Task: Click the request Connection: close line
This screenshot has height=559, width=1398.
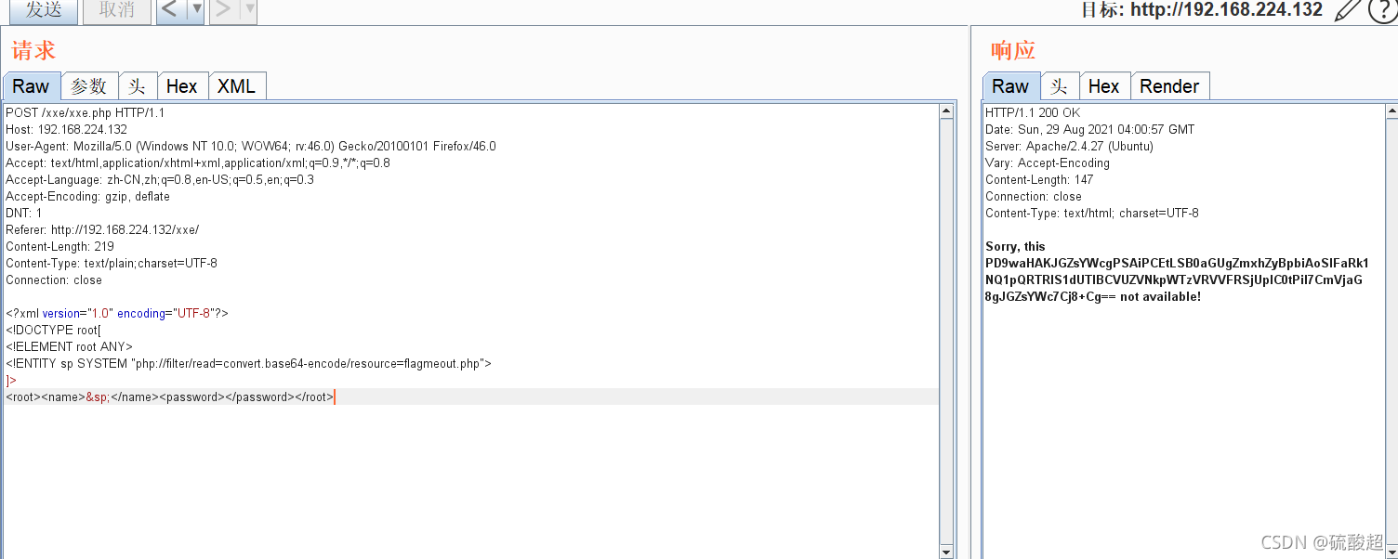Action: click(54, 279)
